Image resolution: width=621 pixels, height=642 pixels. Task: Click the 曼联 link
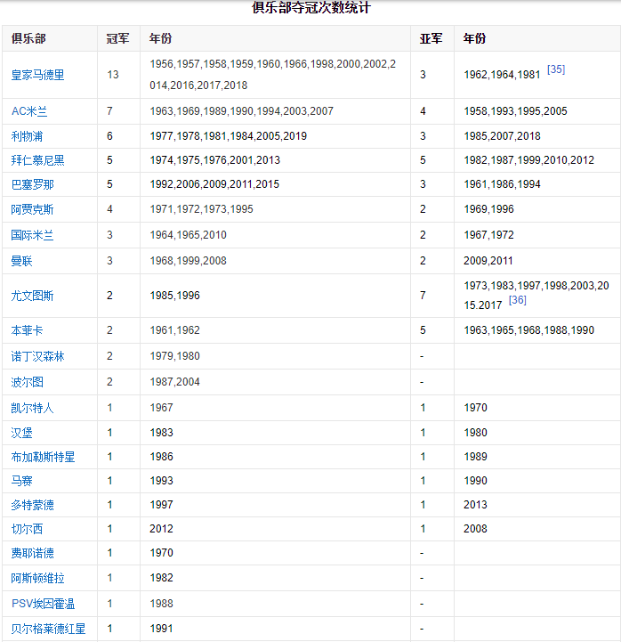(21, 261)
